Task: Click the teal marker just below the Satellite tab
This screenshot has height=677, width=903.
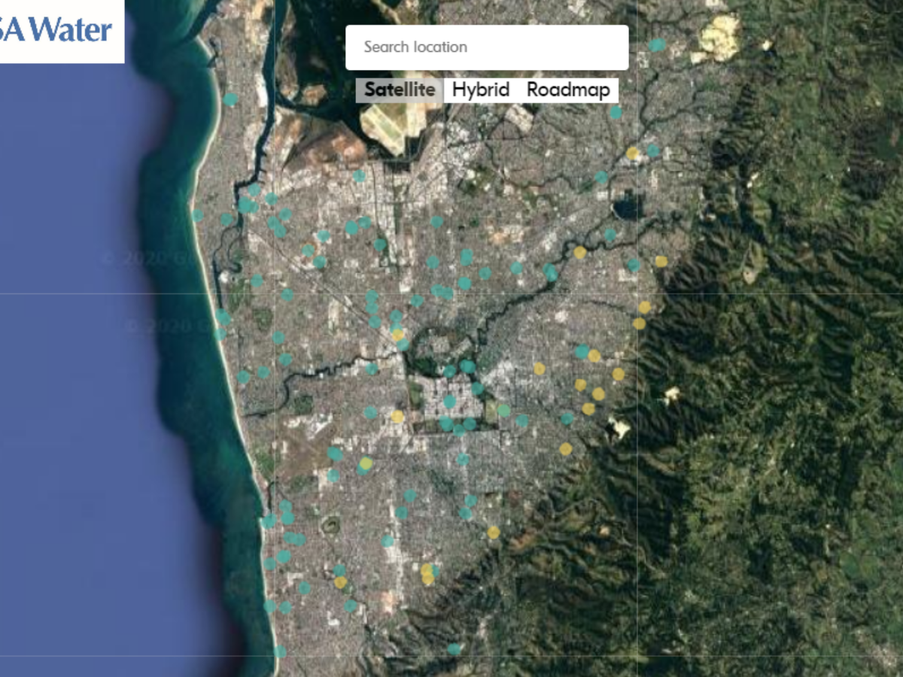Action: 359,176
